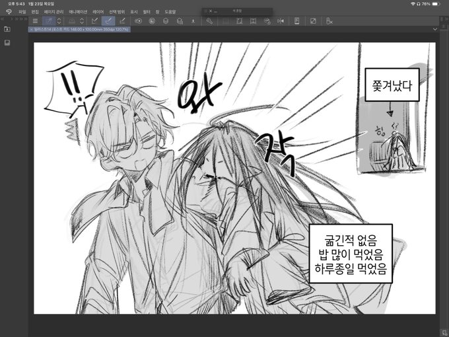Tap the Wi-Fi status icon
Viewport: 449px width, 337px height.
tap(413, 4)
